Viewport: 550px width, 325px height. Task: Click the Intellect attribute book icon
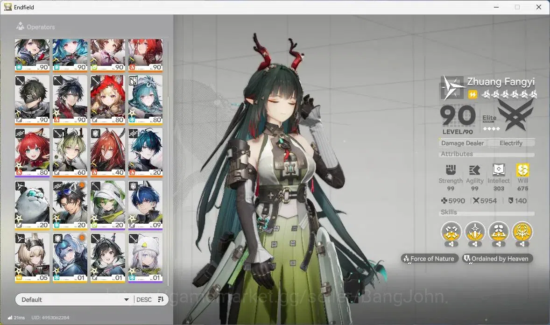click(499, 170)
